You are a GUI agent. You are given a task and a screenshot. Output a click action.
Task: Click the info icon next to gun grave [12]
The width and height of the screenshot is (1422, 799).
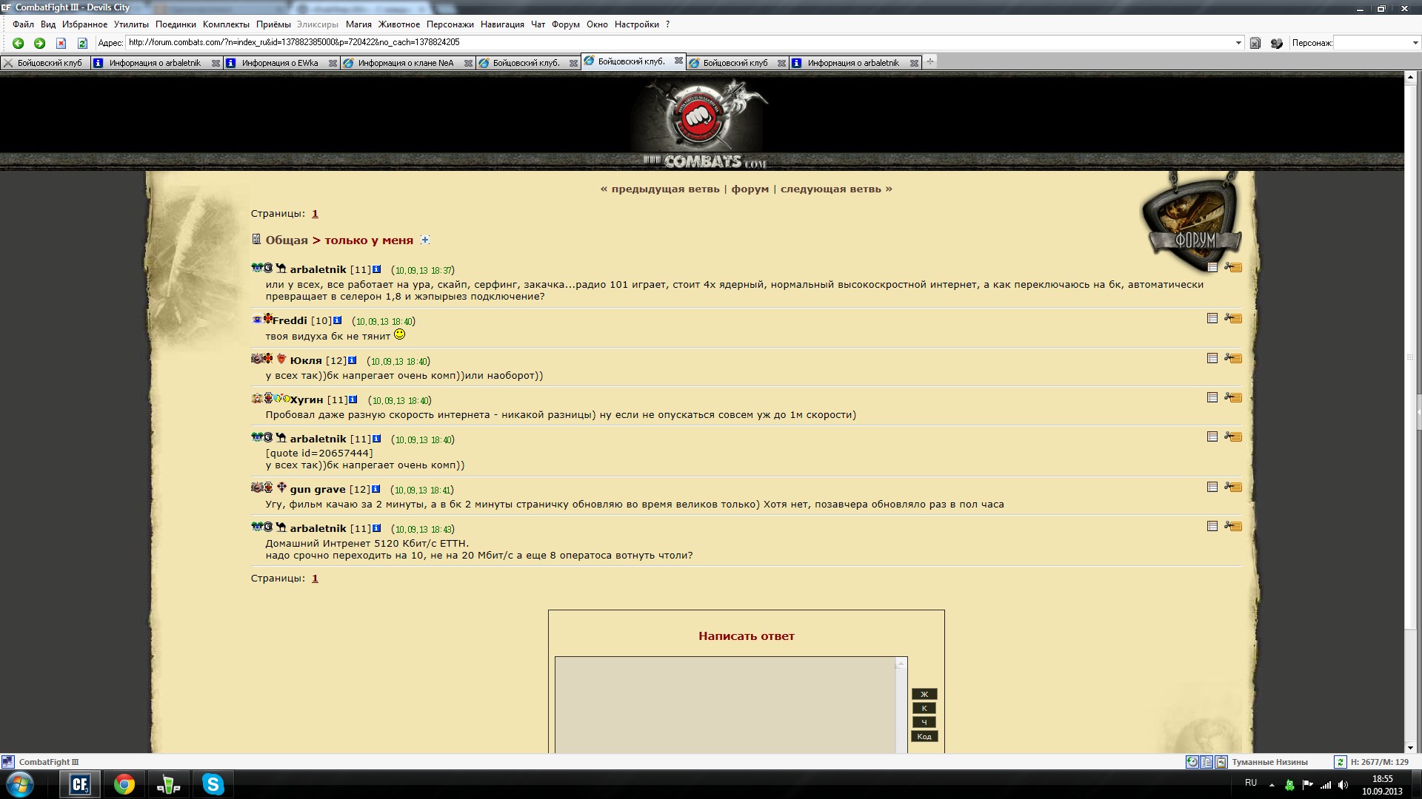pos(375,489)
